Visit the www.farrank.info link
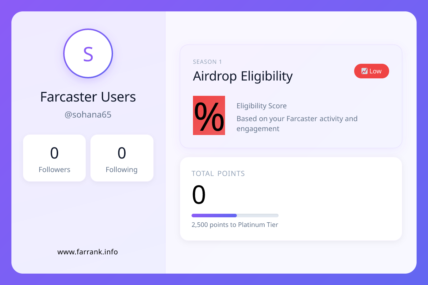 click(x=88, y=252)
